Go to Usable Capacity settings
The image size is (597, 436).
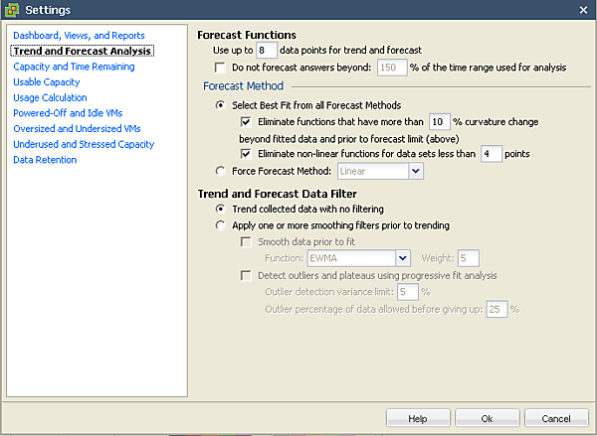47,82
